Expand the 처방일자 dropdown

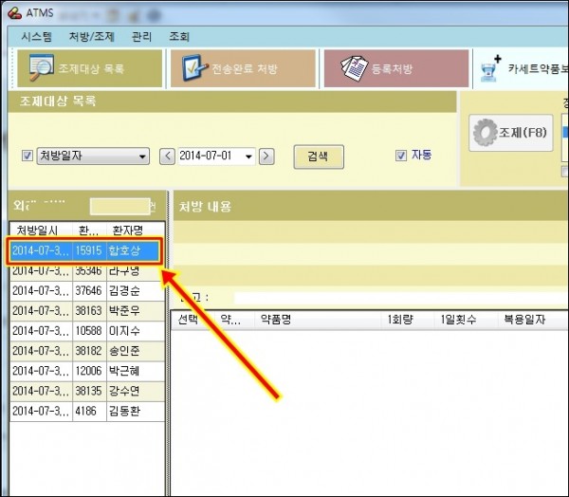pyautogui.click(x=143, y=156)
